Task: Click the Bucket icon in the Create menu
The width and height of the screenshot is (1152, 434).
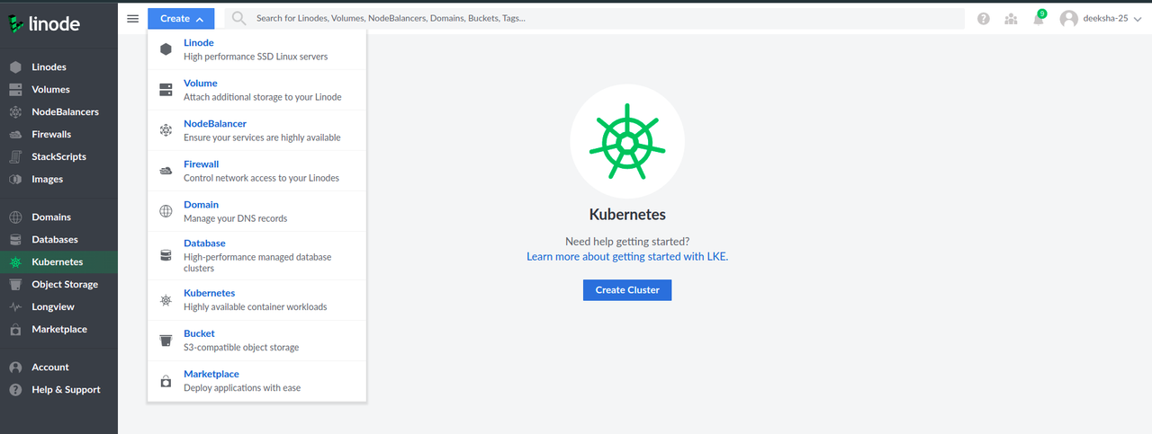Action: coord(166,341)
